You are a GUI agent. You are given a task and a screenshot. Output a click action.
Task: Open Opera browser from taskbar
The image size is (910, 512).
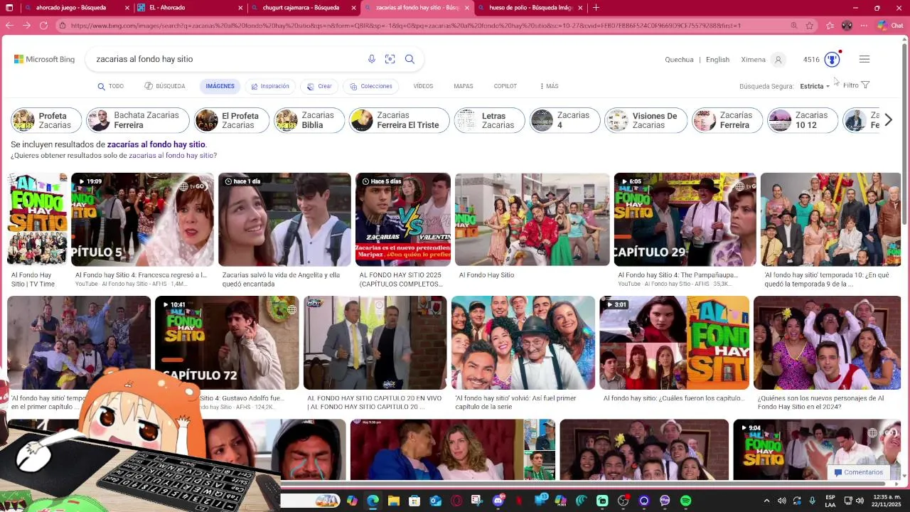point(456,501)
